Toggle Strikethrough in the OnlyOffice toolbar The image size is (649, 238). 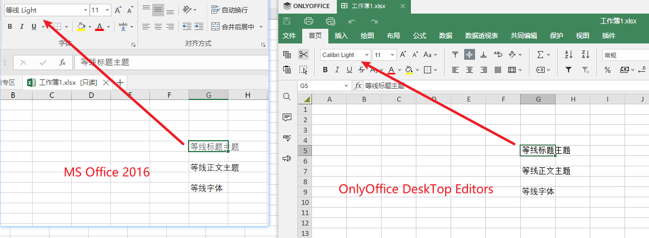click(362, 70)
